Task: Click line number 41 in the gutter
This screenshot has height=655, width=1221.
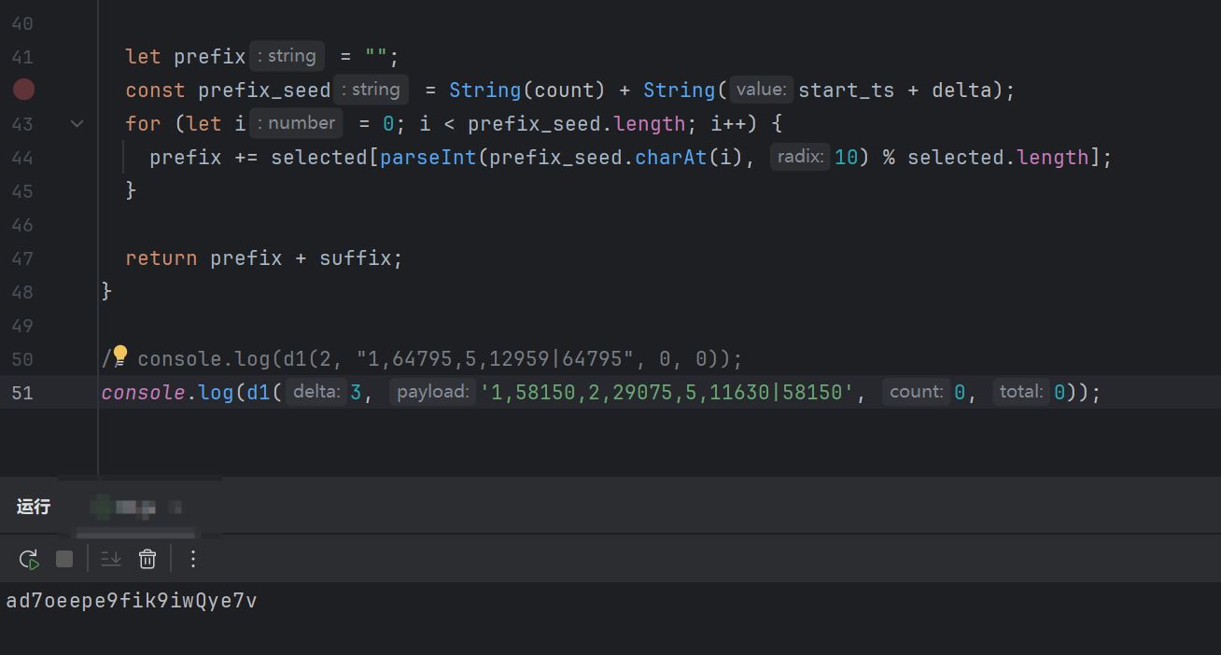Action: pyautogui.click(x=22, y=57)
